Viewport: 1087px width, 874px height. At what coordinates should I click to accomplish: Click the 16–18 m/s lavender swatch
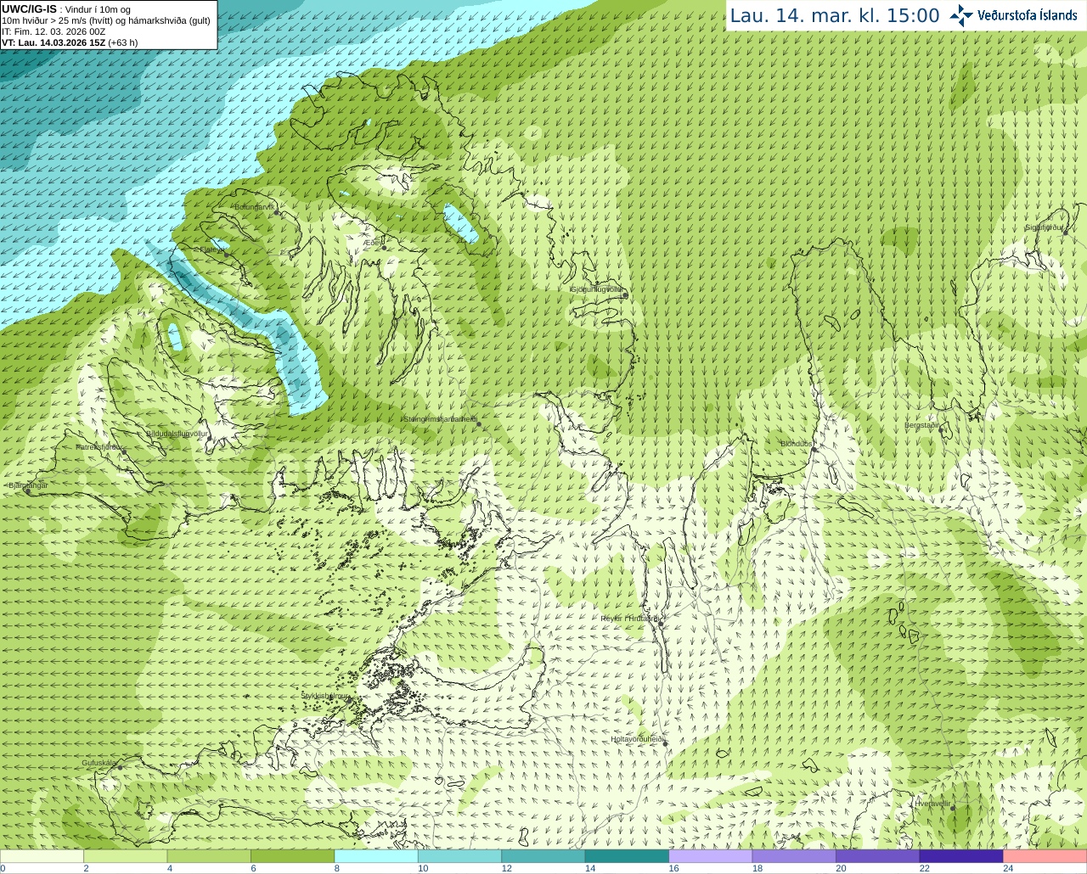pyautogui.click(x=711, y=856)
